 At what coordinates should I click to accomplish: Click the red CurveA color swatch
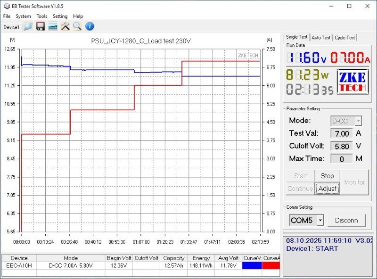click(x=271, y=266)
